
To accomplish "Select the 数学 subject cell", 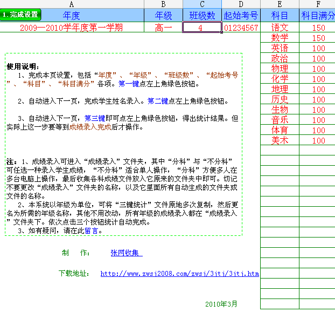I will click(280, 38).
